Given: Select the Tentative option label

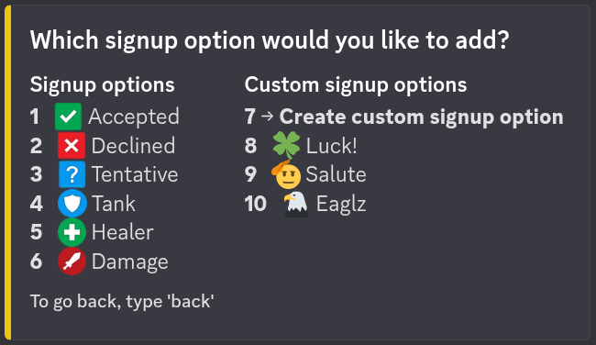Looking at the screenshot, I should (x=135, y=174).
